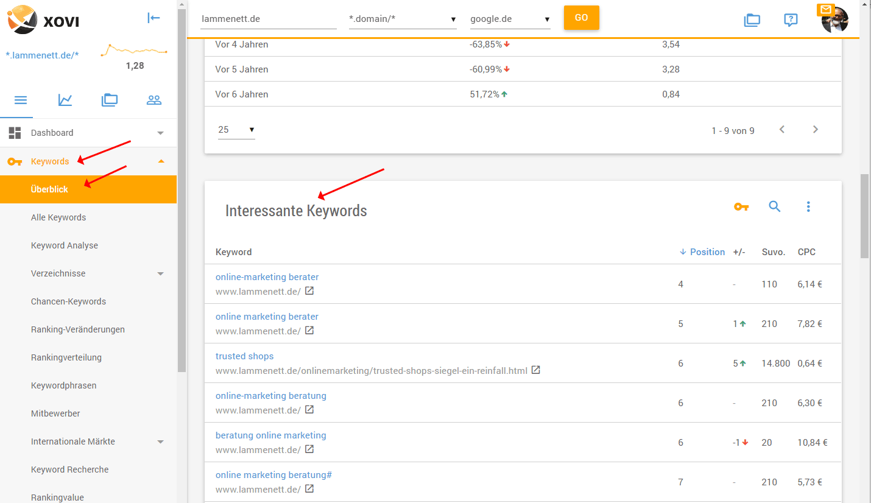Go to next page of the table
This screenshot has height=503, width=871.
pos(816,130)
